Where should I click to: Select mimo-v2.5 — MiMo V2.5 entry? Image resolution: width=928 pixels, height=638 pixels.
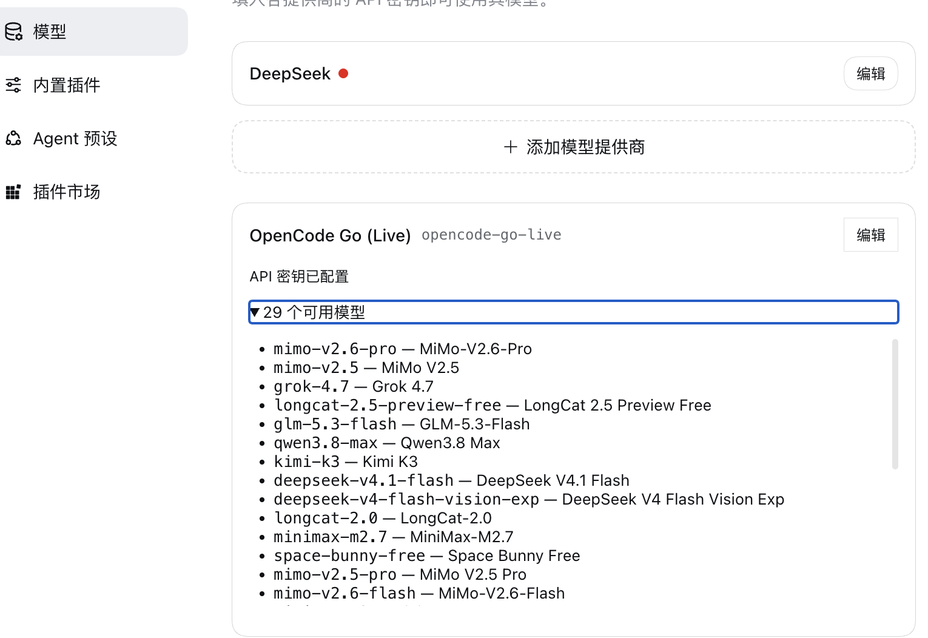(366, 368)
